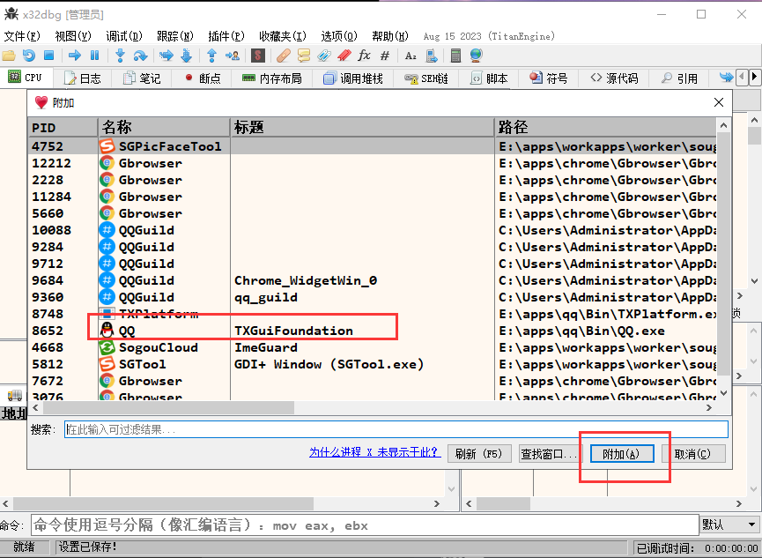Open comments via the speech bubble icon
Screen dimensions: 762x558
[304, 56]
